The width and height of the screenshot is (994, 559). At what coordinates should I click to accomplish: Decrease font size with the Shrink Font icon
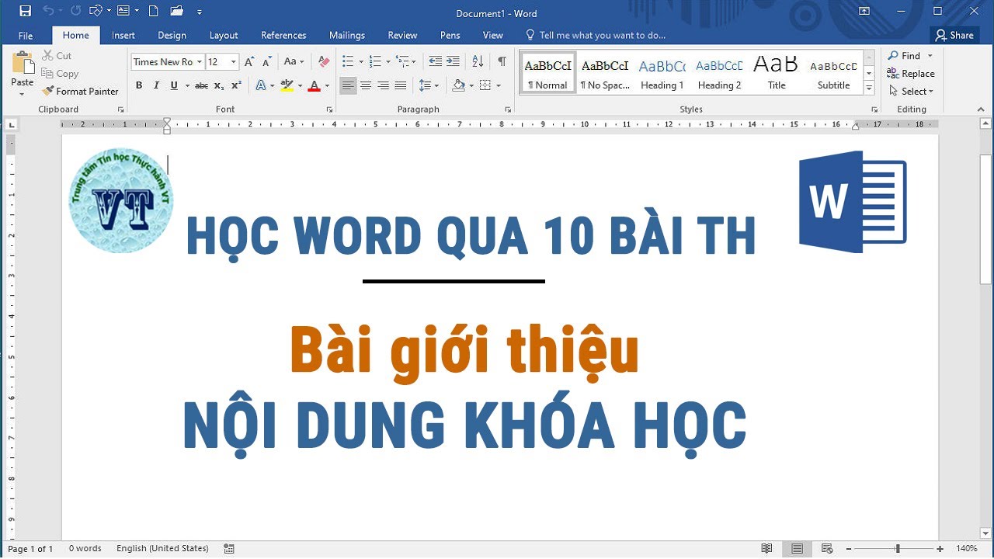pyautogui.click(x=267, y=61)
